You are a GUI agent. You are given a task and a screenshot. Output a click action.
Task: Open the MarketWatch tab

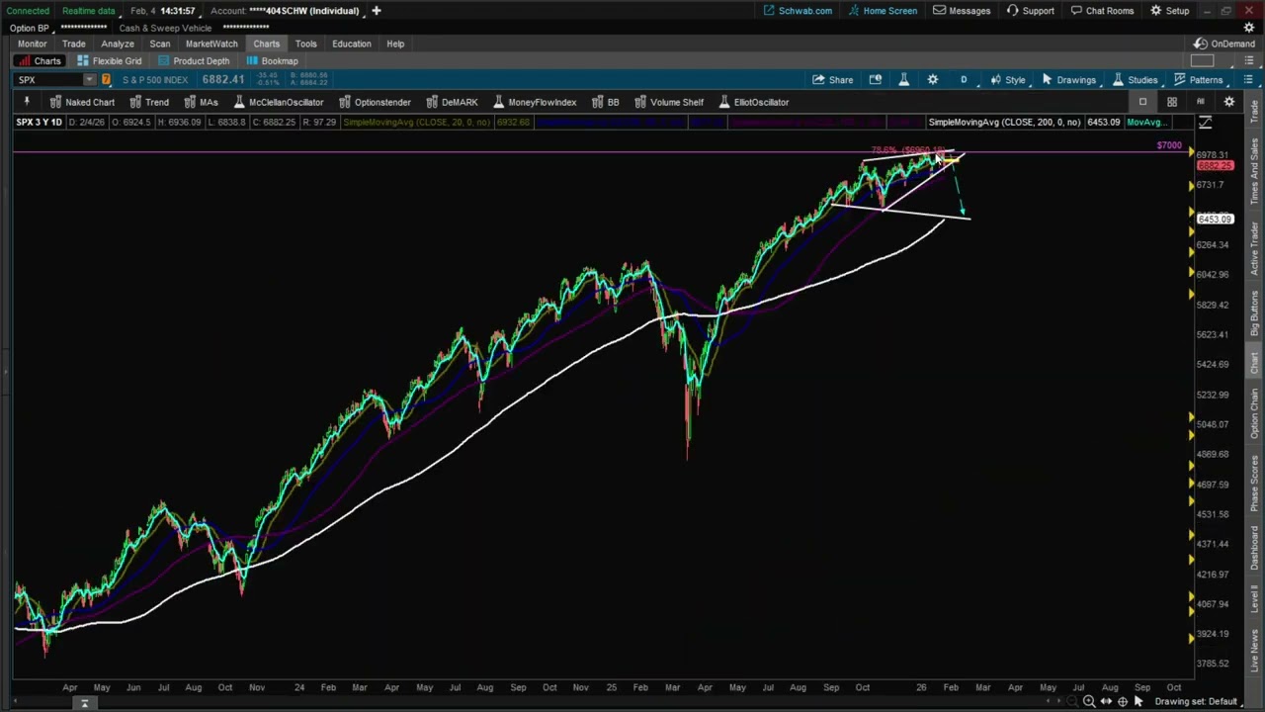tap(211, 44)
